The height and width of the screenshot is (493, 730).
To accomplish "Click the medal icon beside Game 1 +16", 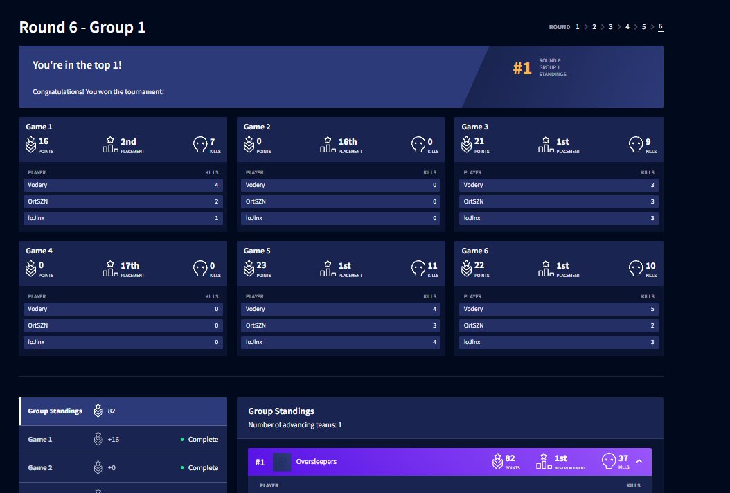I will tap(98, 439).
